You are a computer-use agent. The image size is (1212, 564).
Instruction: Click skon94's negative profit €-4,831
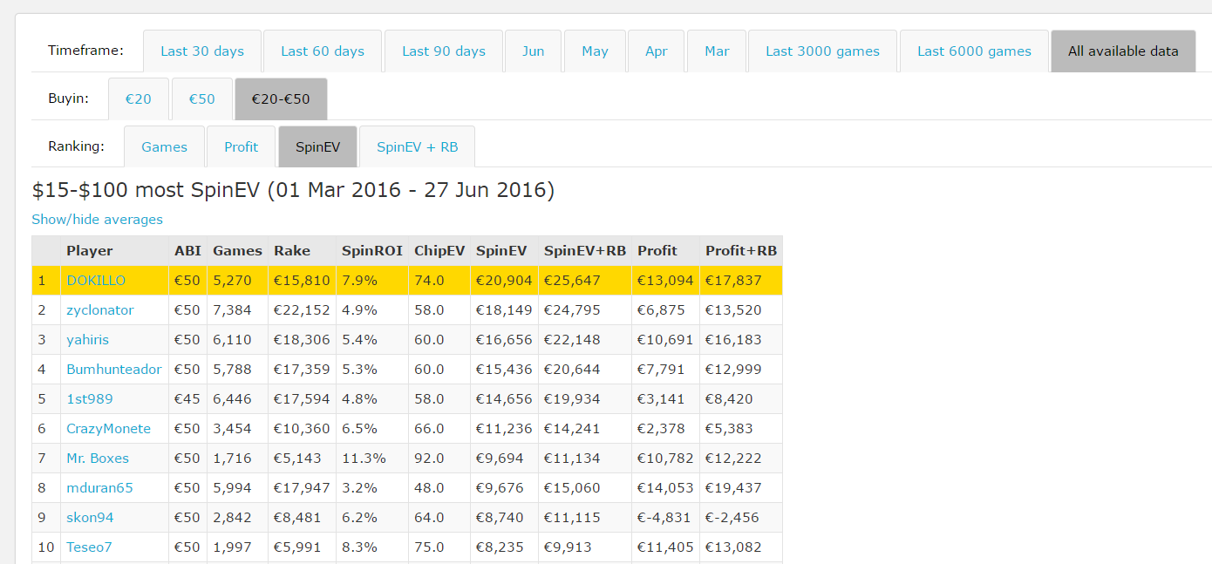(665, 518)
